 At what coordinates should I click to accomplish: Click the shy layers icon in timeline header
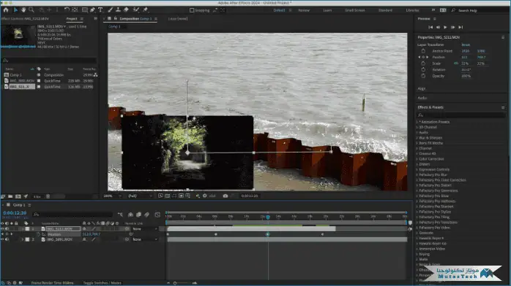point(130,214)
